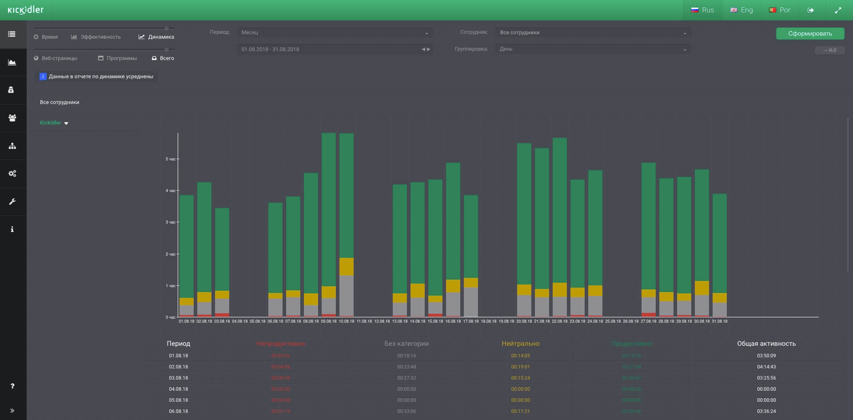Toggle fullscreen with expand arrows icon
Image resolution: width=853 pixels, height=420 pixels.
(x=838, y=10)
